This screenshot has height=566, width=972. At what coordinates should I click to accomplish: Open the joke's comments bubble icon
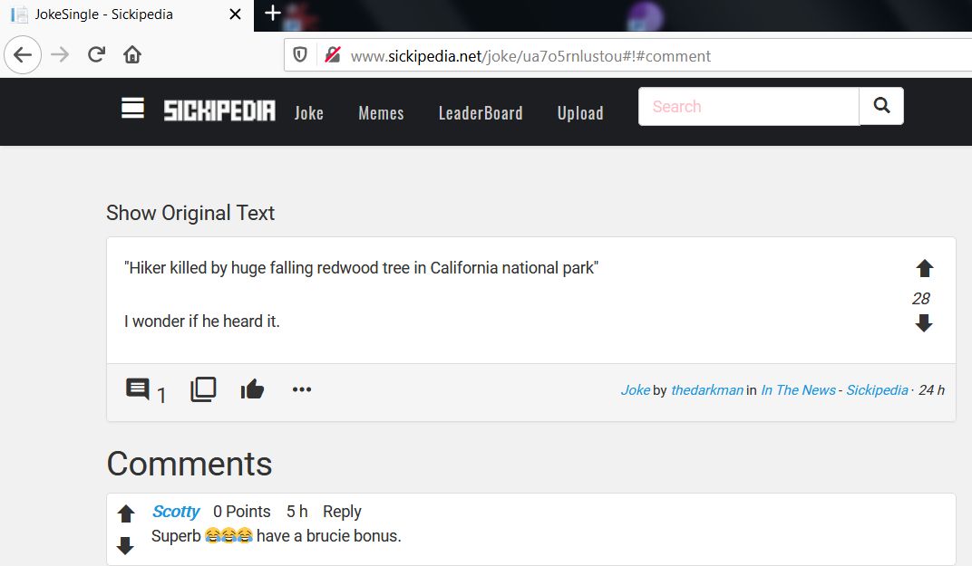(138, 390)
